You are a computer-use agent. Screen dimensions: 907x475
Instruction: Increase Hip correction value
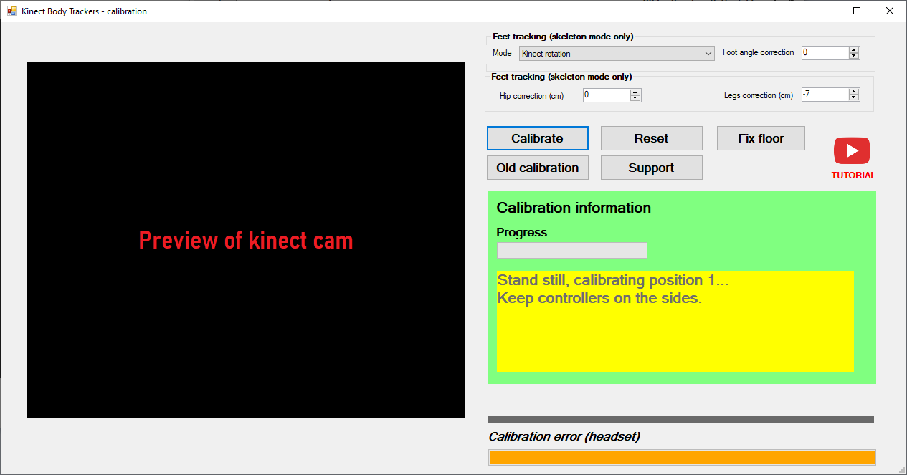pos(635,92)
